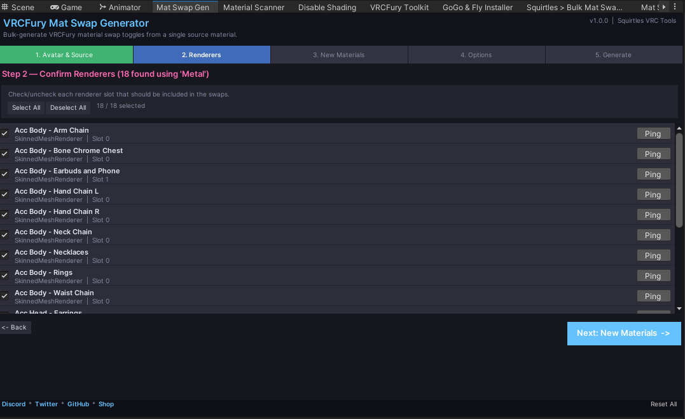Ping the Necklaces renderer

653,255
